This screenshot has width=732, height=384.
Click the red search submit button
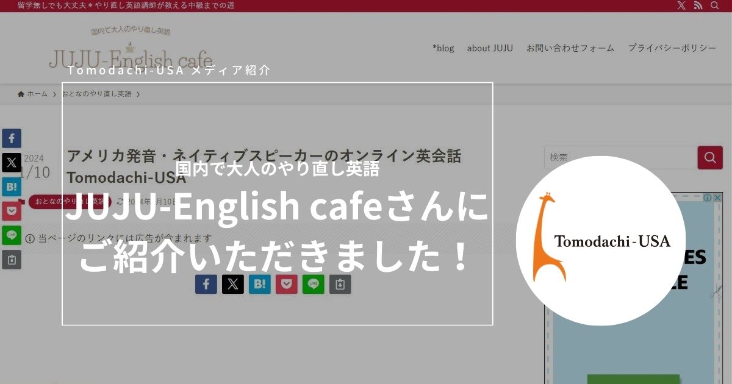[x=710, y=157]
